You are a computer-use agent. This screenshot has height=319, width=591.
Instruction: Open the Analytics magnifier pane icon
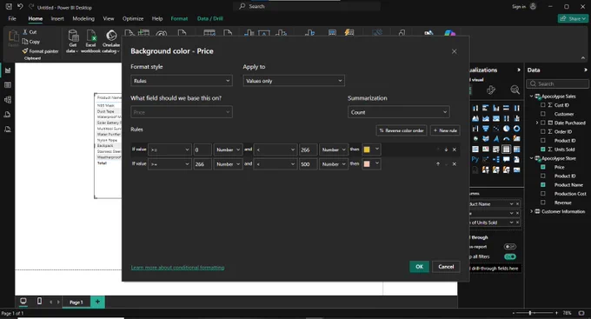coord(515,90)
